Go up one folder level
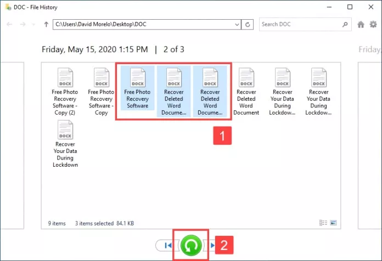 (x=46, y=24)
